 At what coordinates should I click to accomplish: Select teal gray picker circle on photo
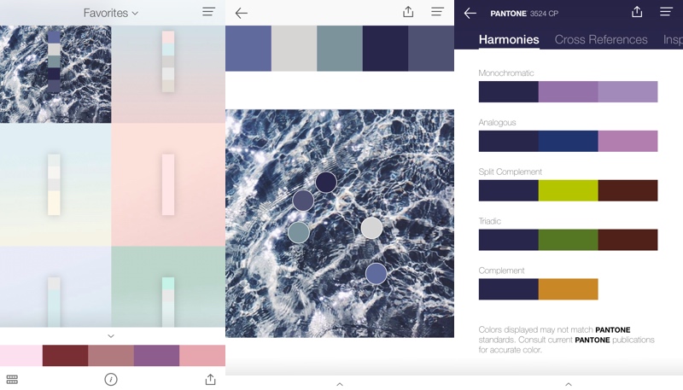[299, 232]
